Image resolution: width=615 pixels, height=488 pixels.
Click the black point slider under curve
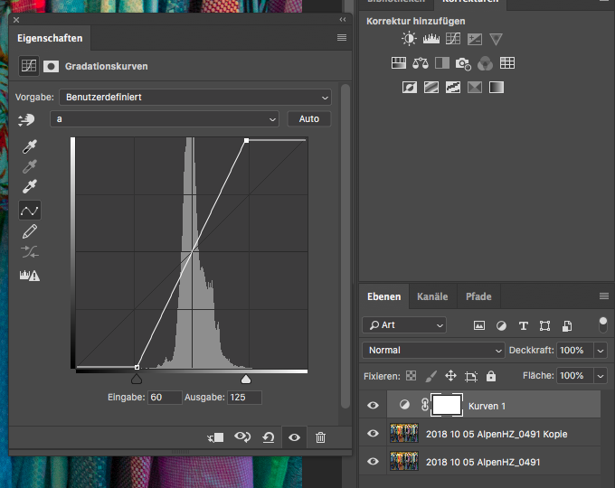[136, 379]
